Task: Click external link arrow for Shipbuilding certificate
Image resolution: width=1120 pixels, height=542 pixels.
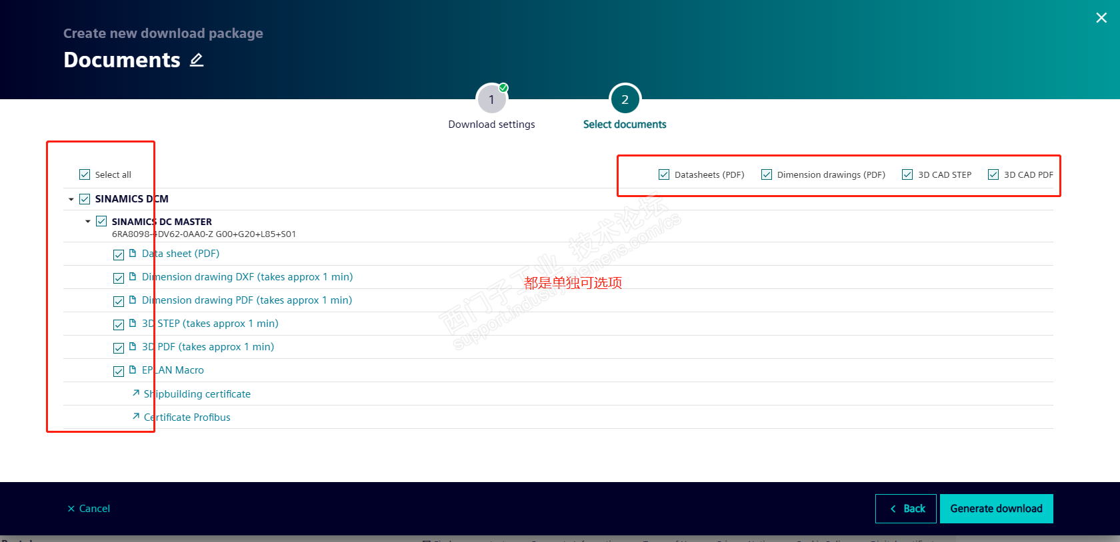Action: pyautogui.click(x=136, y=394)
